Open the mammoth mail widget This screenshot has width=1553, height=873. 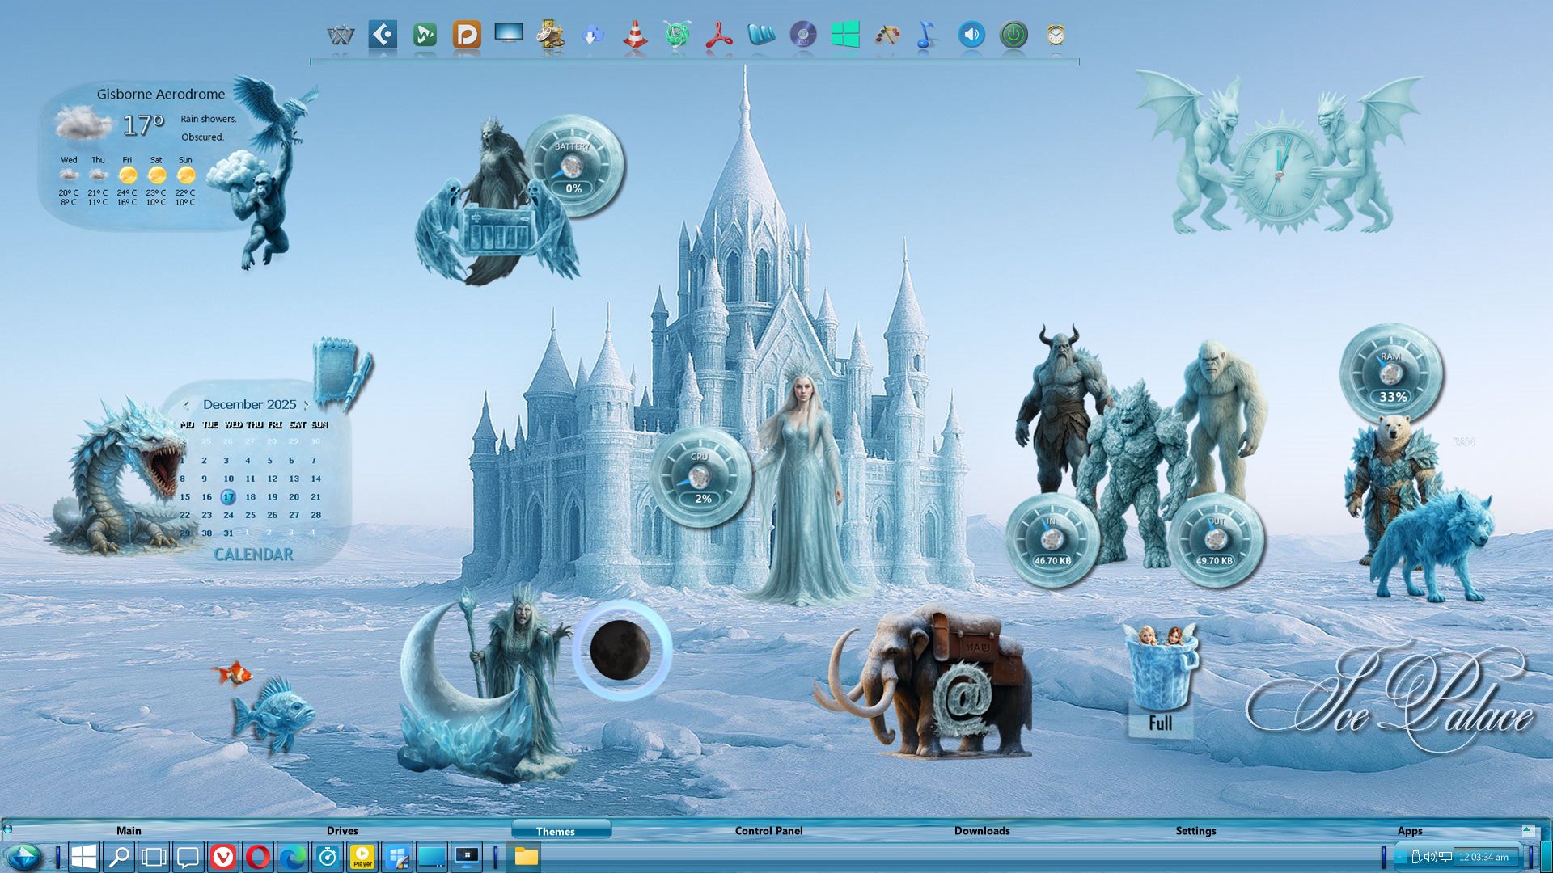[930, 687]
